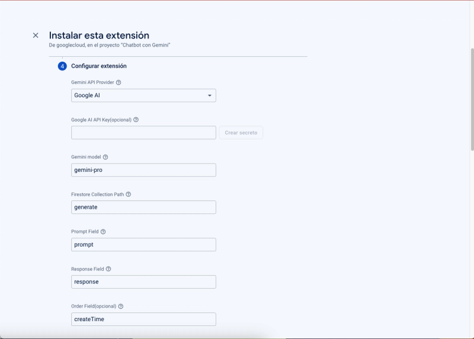Show help for Firestore Collection Path
The image size is (474, 339).
pyautogui.click(x=128, y=194)
